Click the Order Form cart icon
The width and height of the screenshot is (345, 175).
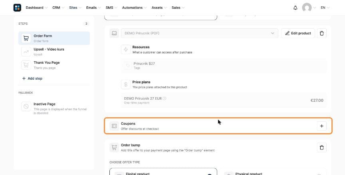pos(26,38)
